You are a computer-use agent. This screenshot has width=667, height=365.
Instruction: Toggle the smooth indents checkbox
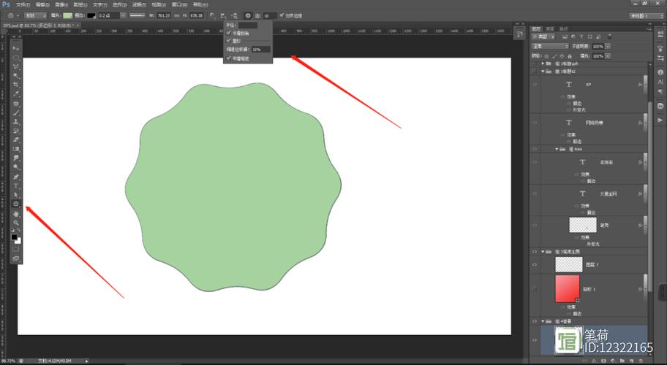click(x=229, y=58)
